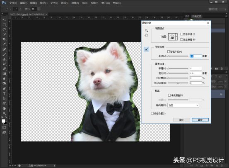This screenshot has width=229, height=168.
Task: Open the 编辑(E) menu
Action: [24, 3]
